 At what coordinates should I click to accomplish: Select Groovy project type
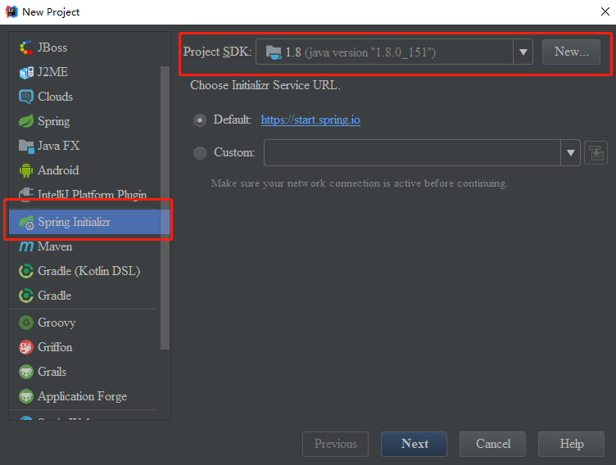tap(85, 323)
